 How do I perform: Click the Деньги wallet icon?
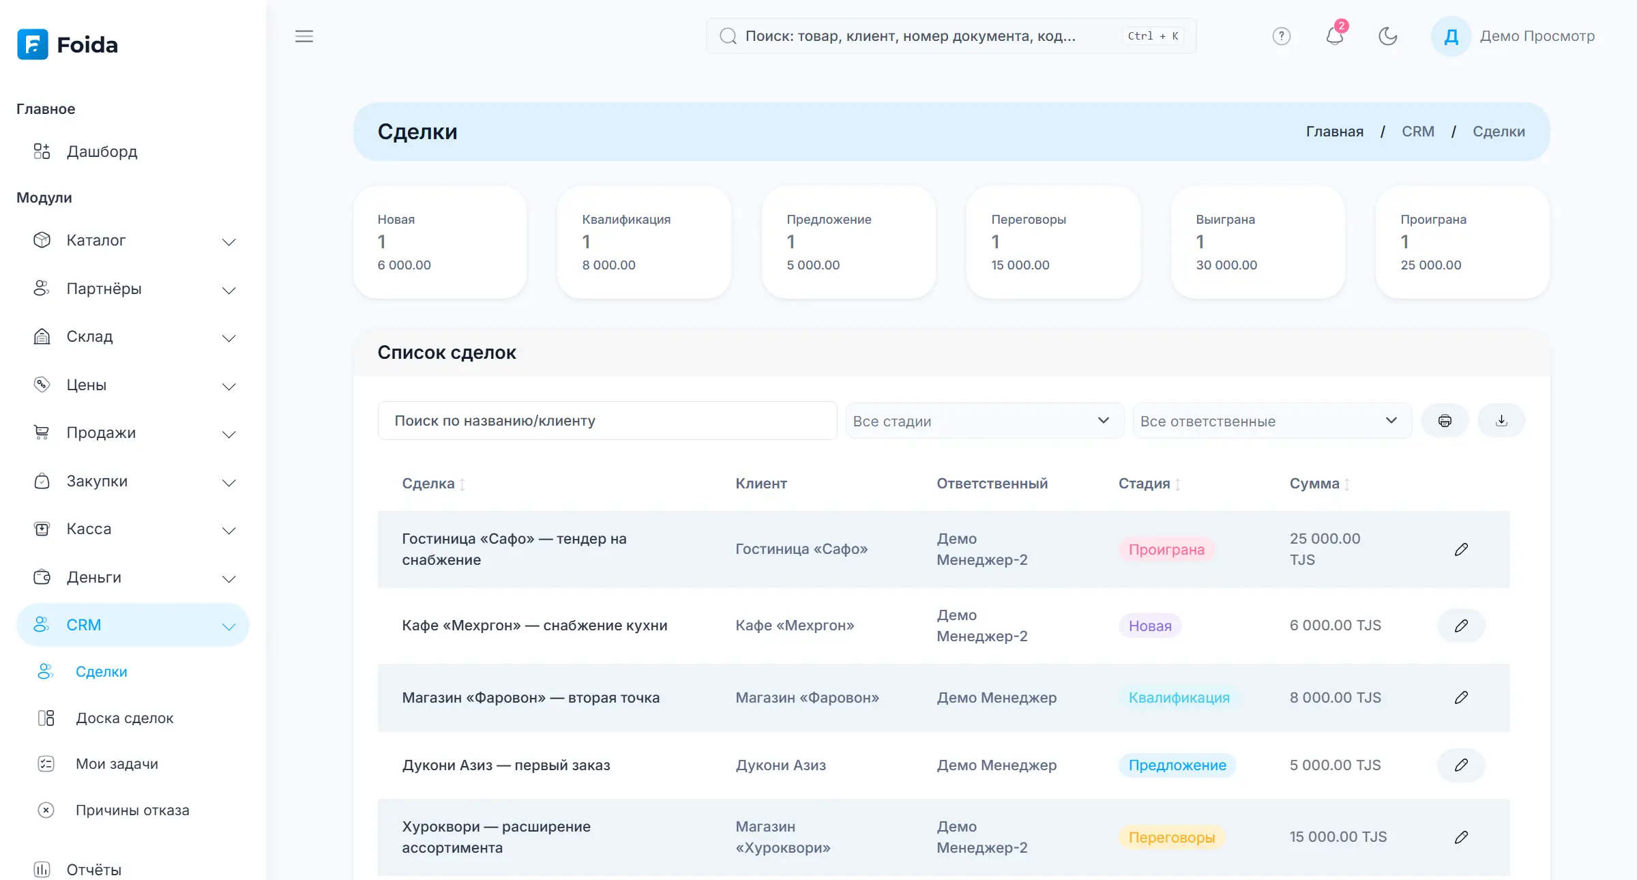tap(42, 577)
